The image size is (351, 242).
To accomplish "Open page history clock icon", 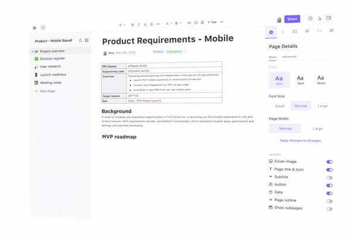I will (x=310, y=19).
